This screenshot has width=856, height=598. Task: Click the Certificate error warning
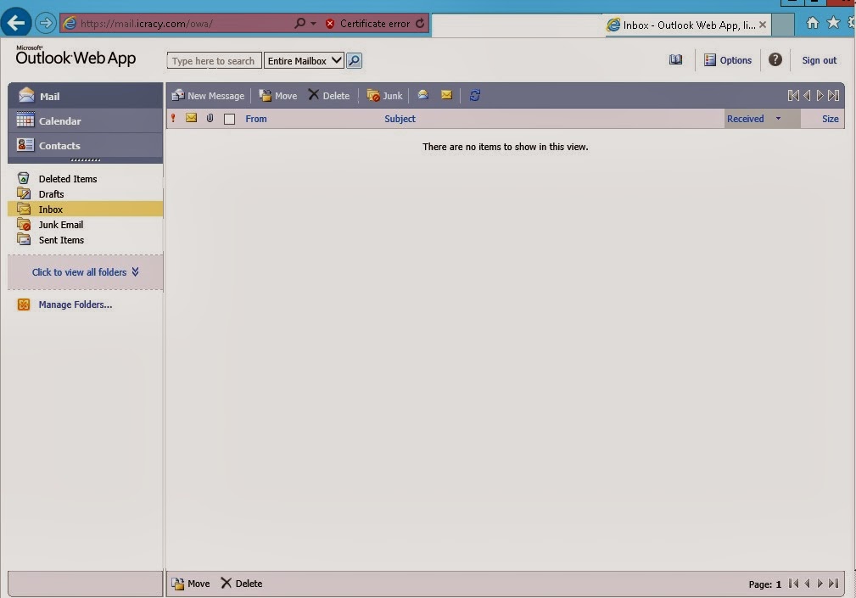coord(367,24)
